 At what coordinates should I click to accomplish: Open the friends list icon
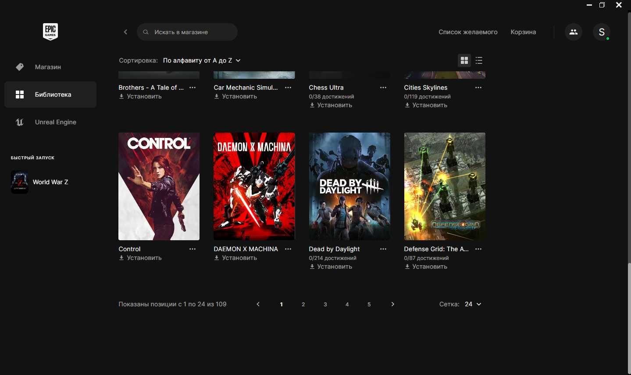coord(574,32)
